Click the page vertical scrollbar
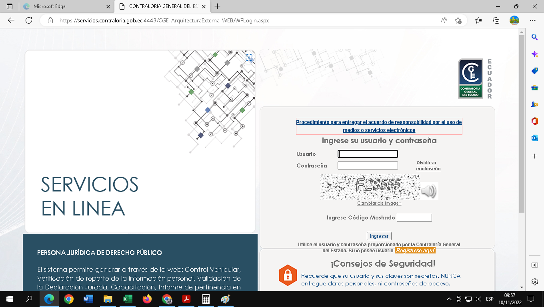 point(521,124)
